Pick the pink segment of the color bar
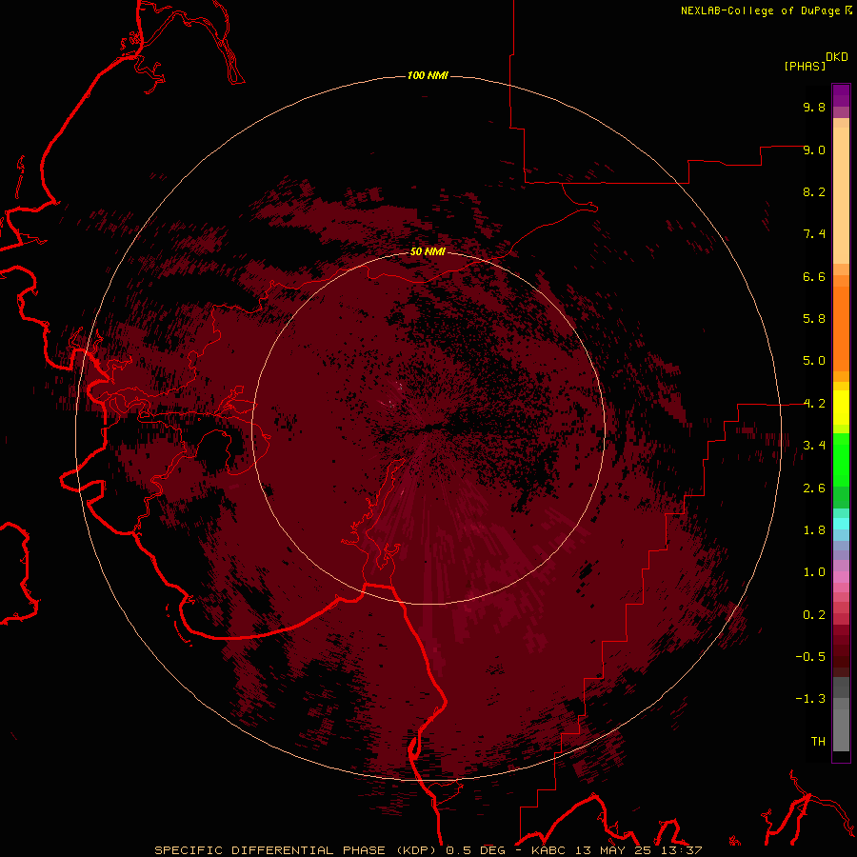 [841, 577]
